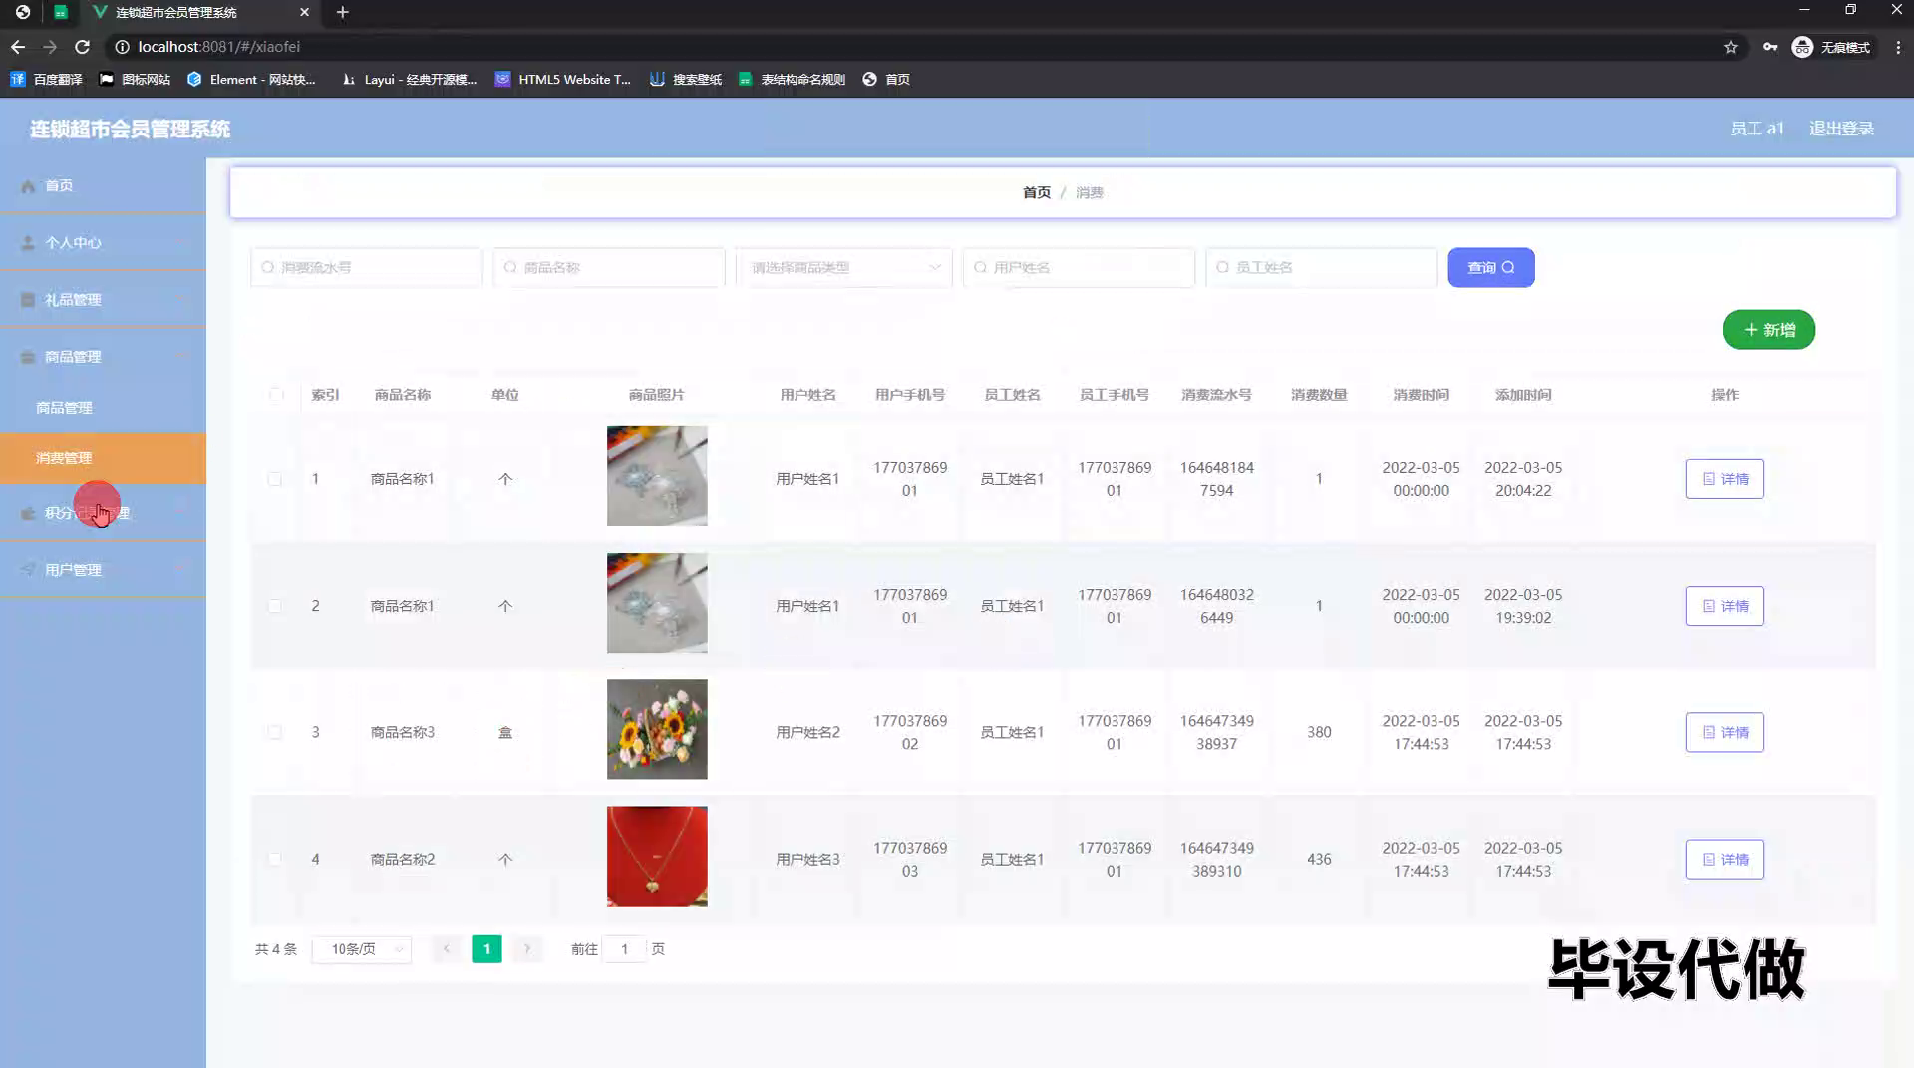Screen dimensions: 1914x1068
Task: Open 图标网站 bookmark
Action: (x=135, y=79)
